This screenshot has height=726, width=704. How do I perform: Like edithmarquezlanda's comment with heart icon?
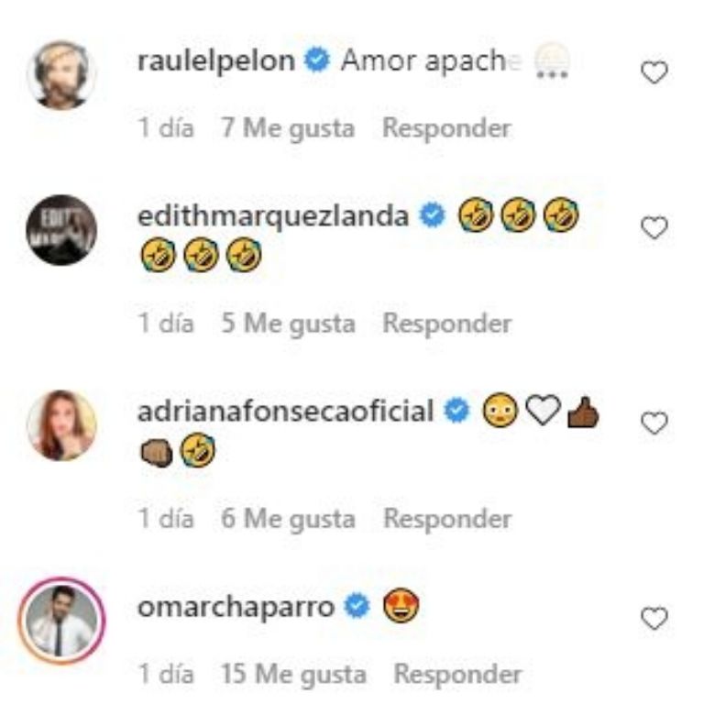point(654,228)
